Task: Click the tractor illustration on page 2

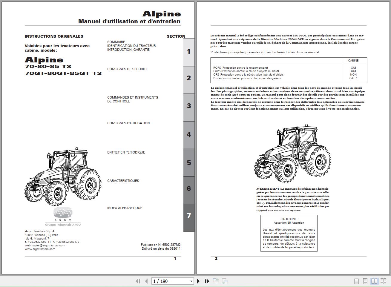Action: [293, 153]
